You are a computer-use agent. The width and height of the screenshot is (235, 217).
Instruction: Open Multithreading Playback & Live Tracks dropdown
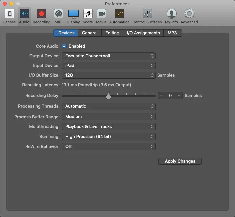109,127
